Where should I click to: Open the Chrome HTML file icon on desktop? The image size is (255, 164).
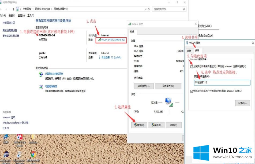[33, 157]
